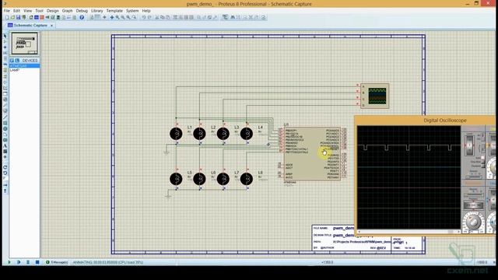498x280 pixels.
Task: Click the New Project toolbar icon
Action: 7,17
